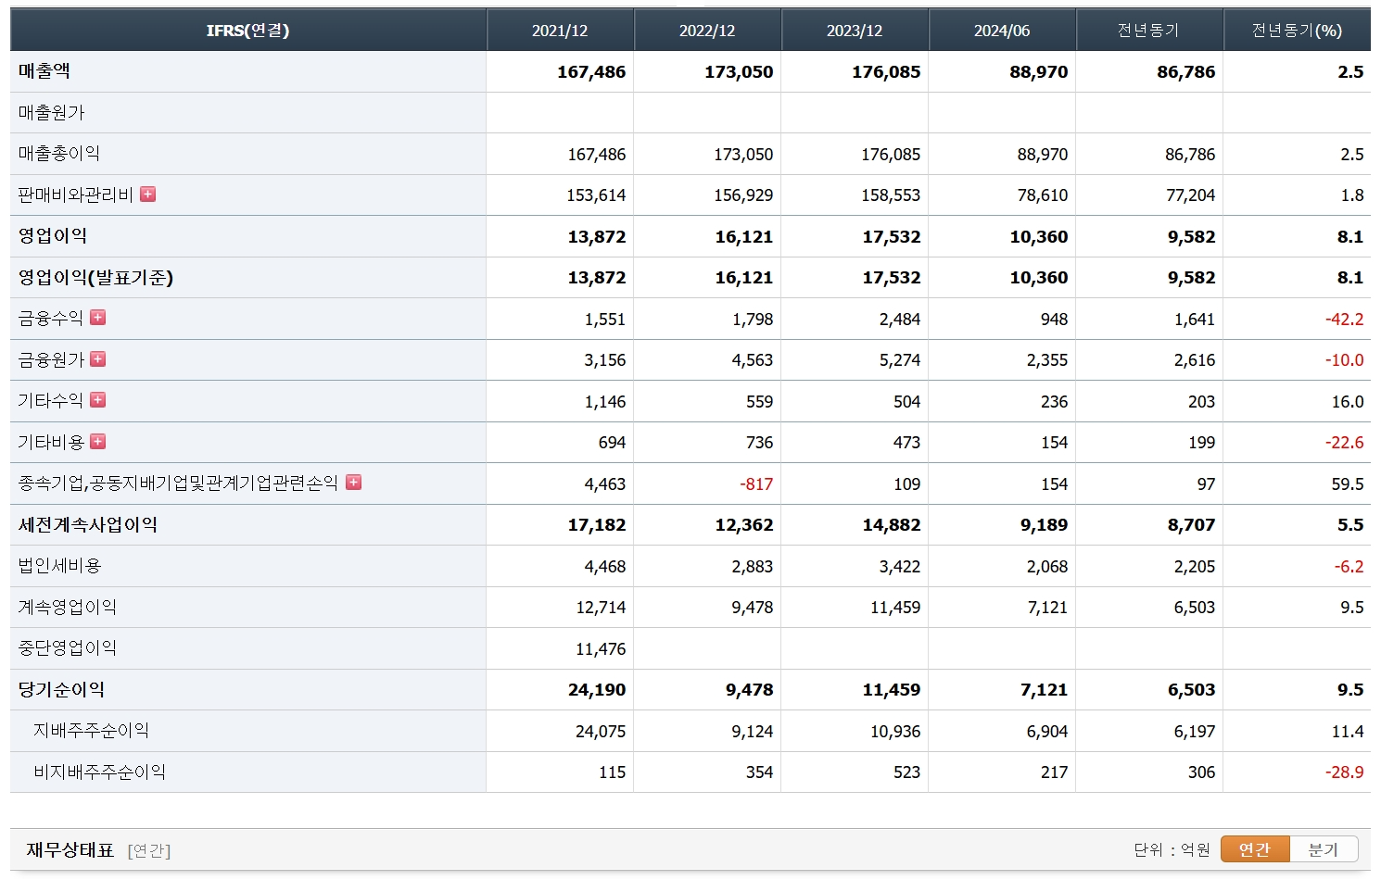
Task: Click the 기타수익 change value 16.0
Action: [x=1348, y=401]
